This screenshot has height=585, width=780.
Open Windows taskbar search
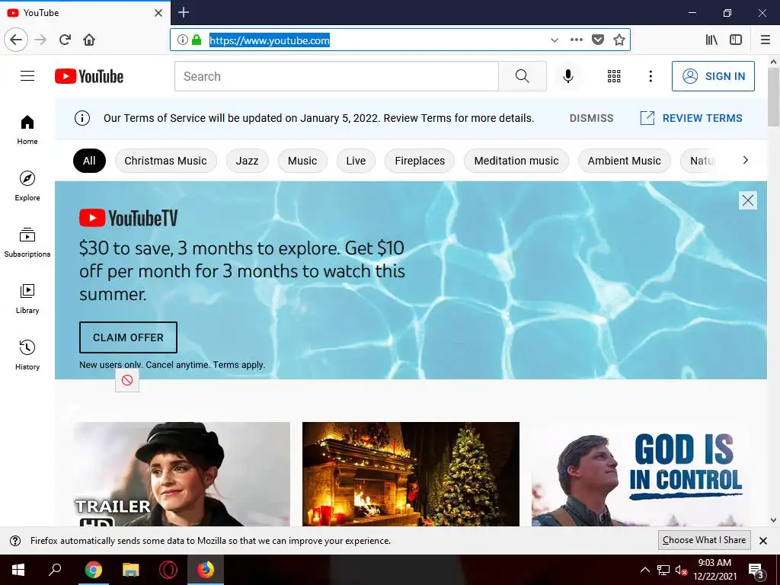click(55, 570)
